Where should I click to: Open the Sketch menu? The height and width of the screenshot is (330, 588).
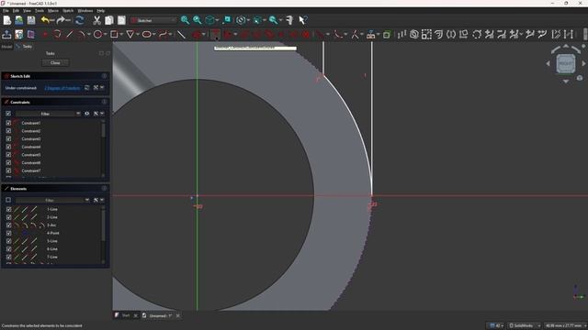pos(68,10)
